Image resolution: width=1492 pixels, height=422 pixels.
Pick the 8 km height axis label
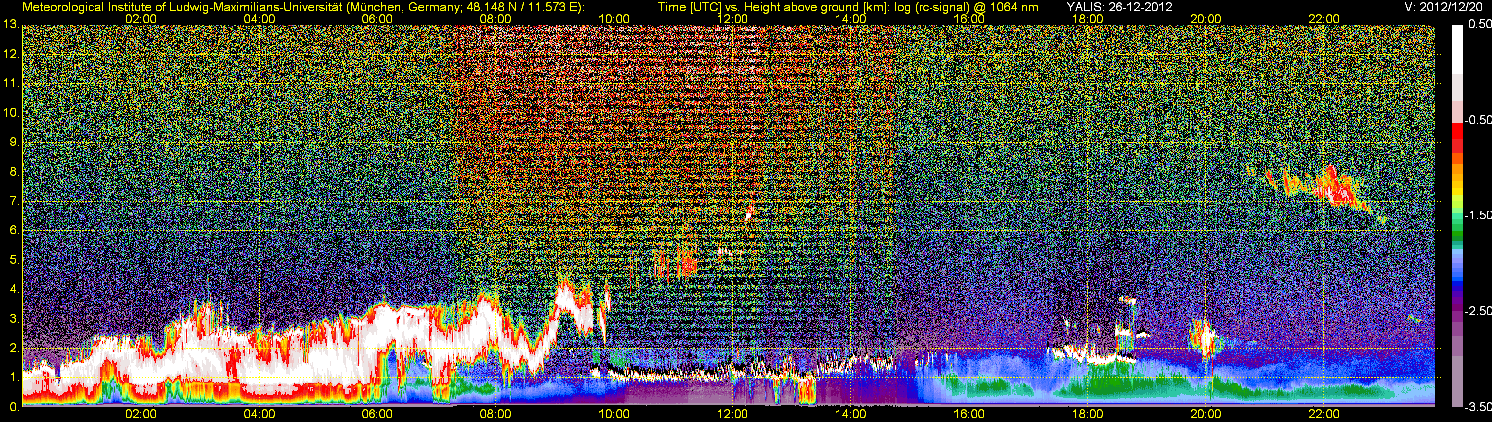coord(14,172)
